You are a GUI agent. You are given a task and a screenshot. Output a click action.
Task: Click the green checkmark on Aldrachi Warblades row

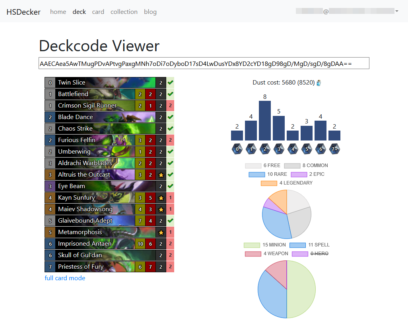tap(171, 163)
